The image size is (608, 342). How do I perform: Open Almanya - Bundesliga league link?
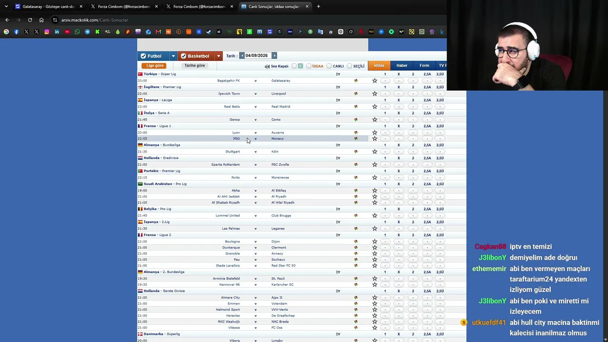(162, 145)
